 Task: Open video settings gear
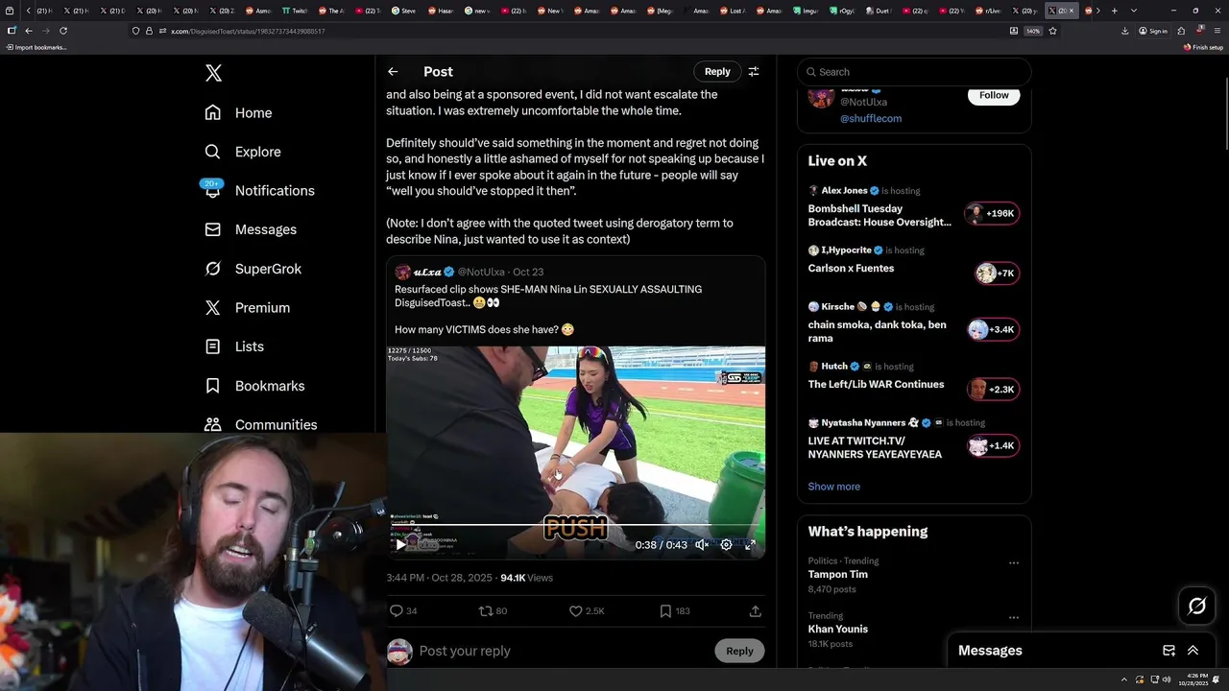point(726,544)
